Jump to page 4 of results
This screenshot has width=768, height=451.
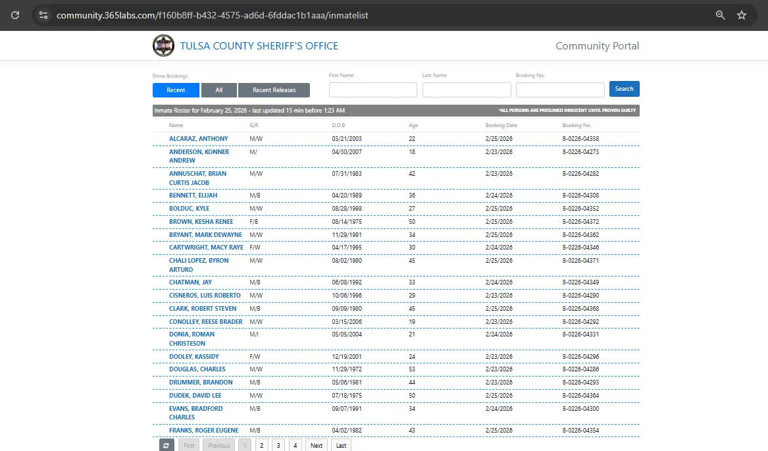tap(295, 445)
